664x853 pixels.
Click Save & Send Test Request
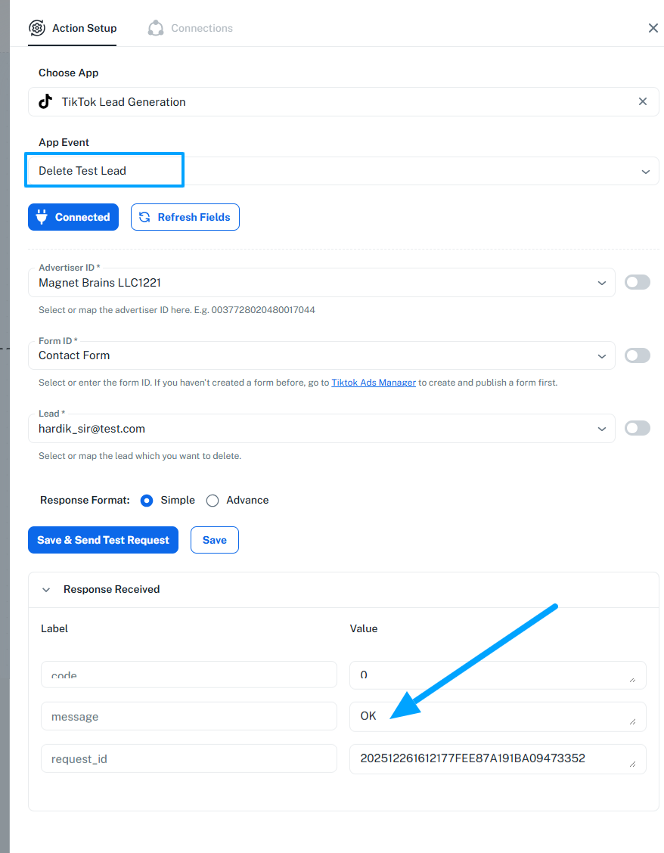(x=103, y=540)
